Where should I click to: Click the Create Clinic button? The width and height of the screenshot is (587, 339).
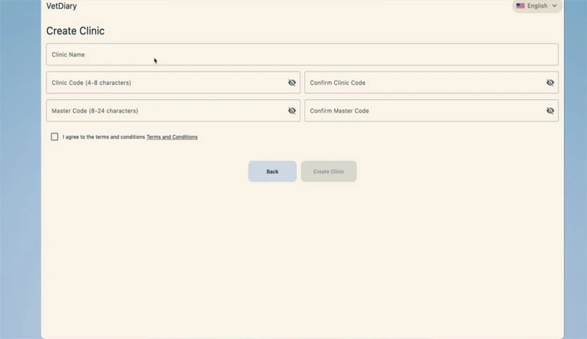click(329, 172)
